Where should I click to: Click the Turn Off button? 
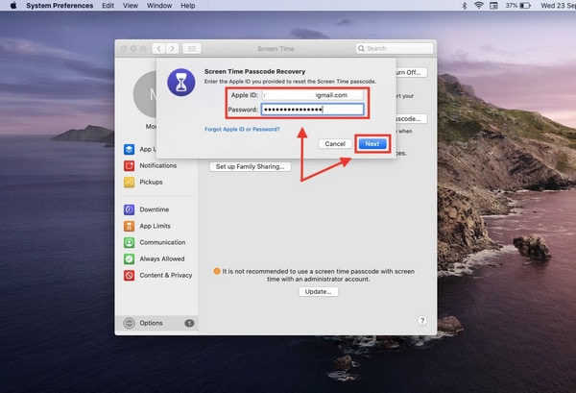tap(411, 72)
